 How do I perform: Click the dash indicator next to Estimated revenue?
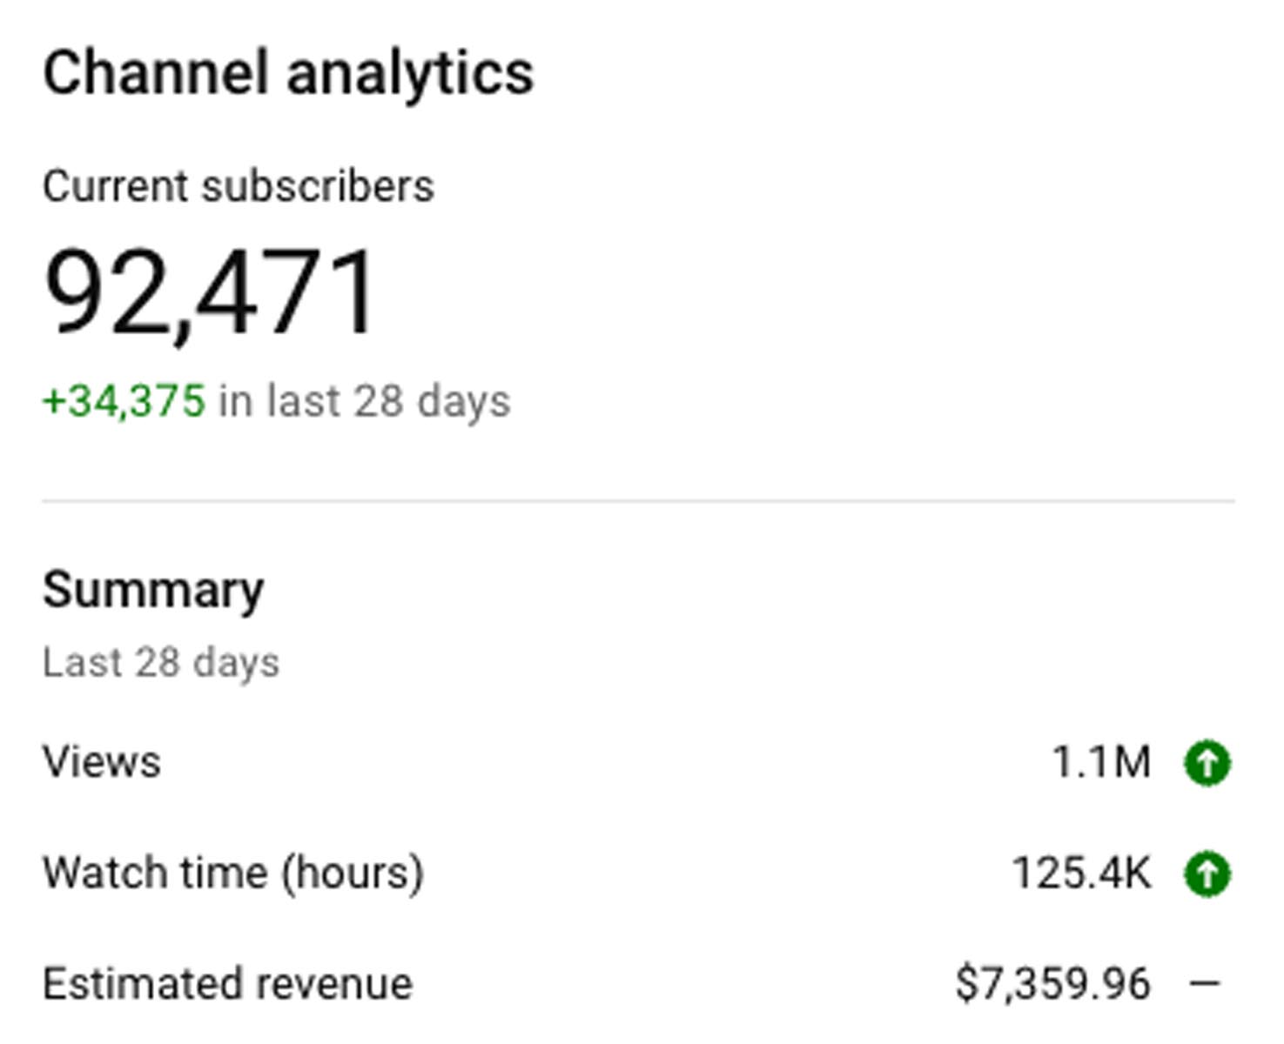point(1206,984)
